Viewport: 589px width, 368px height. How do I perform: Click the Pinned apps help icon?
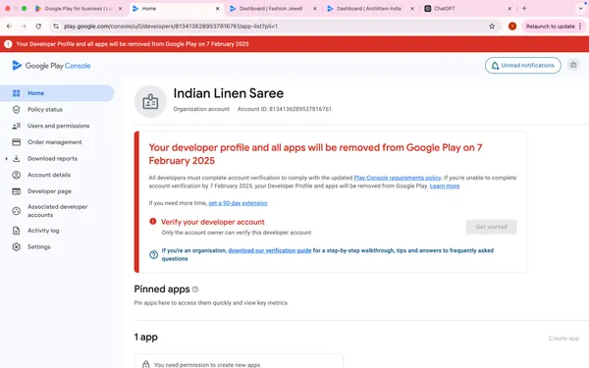[x=195, y=289]
